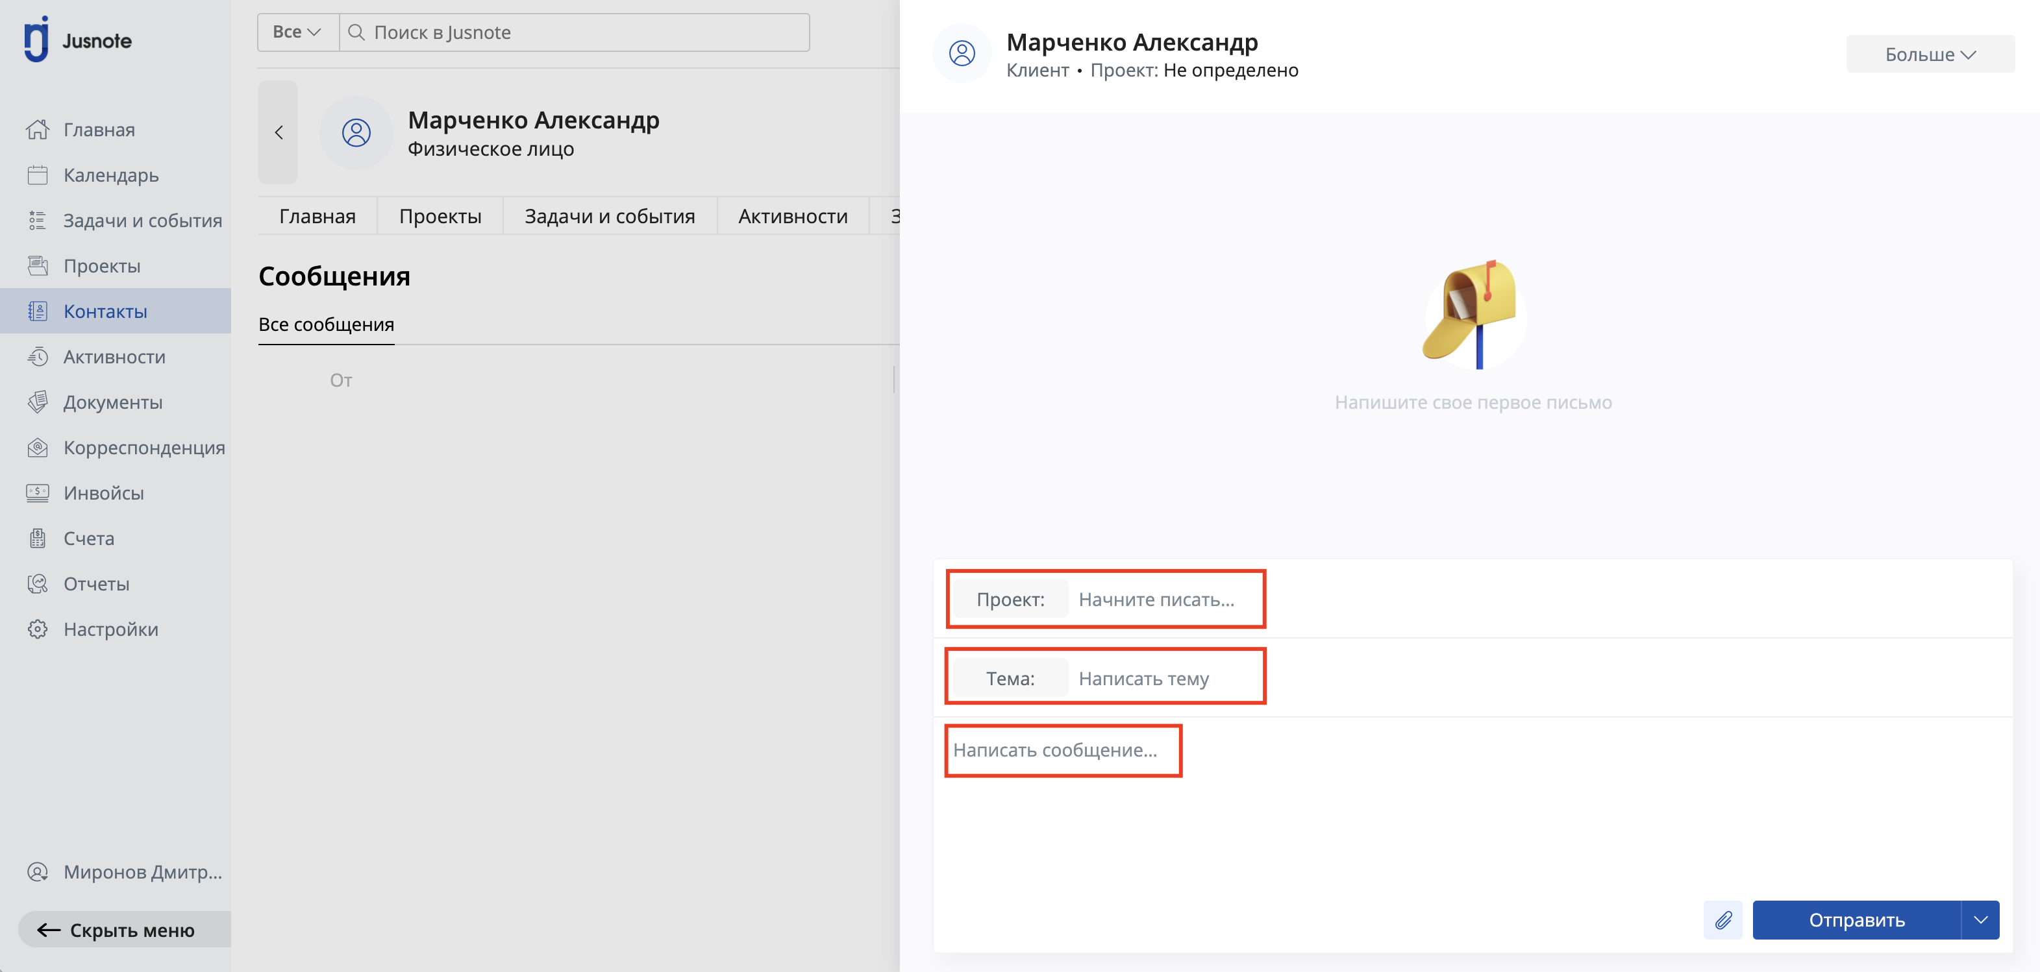Click the Отчеты report icon
The height and width of the screenshot is (972, 2040).
(x=37, y=583)
